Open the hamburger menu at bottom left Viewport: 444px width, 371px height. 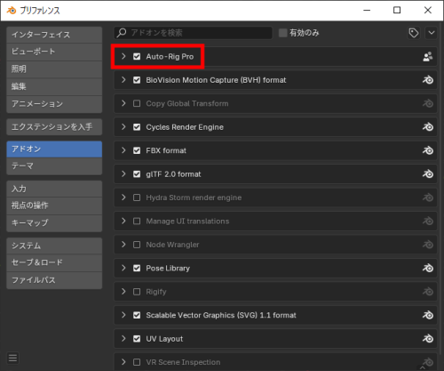(12, 358)
